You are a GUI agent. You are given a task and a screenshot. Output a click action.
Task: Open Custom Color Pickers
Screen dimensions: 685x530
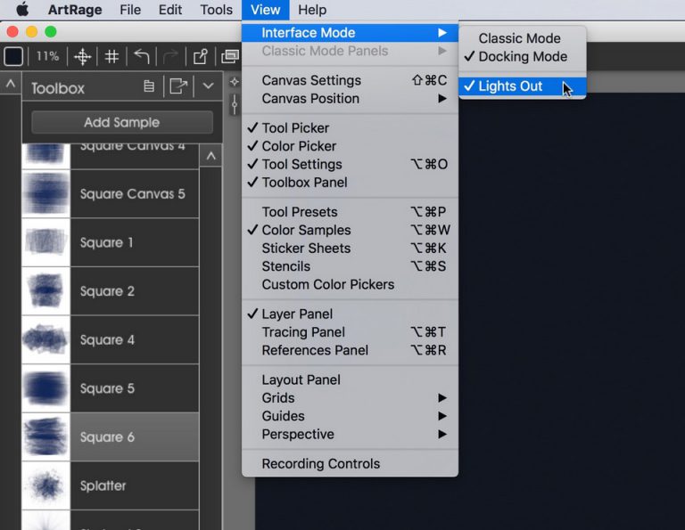coord(350,284)
